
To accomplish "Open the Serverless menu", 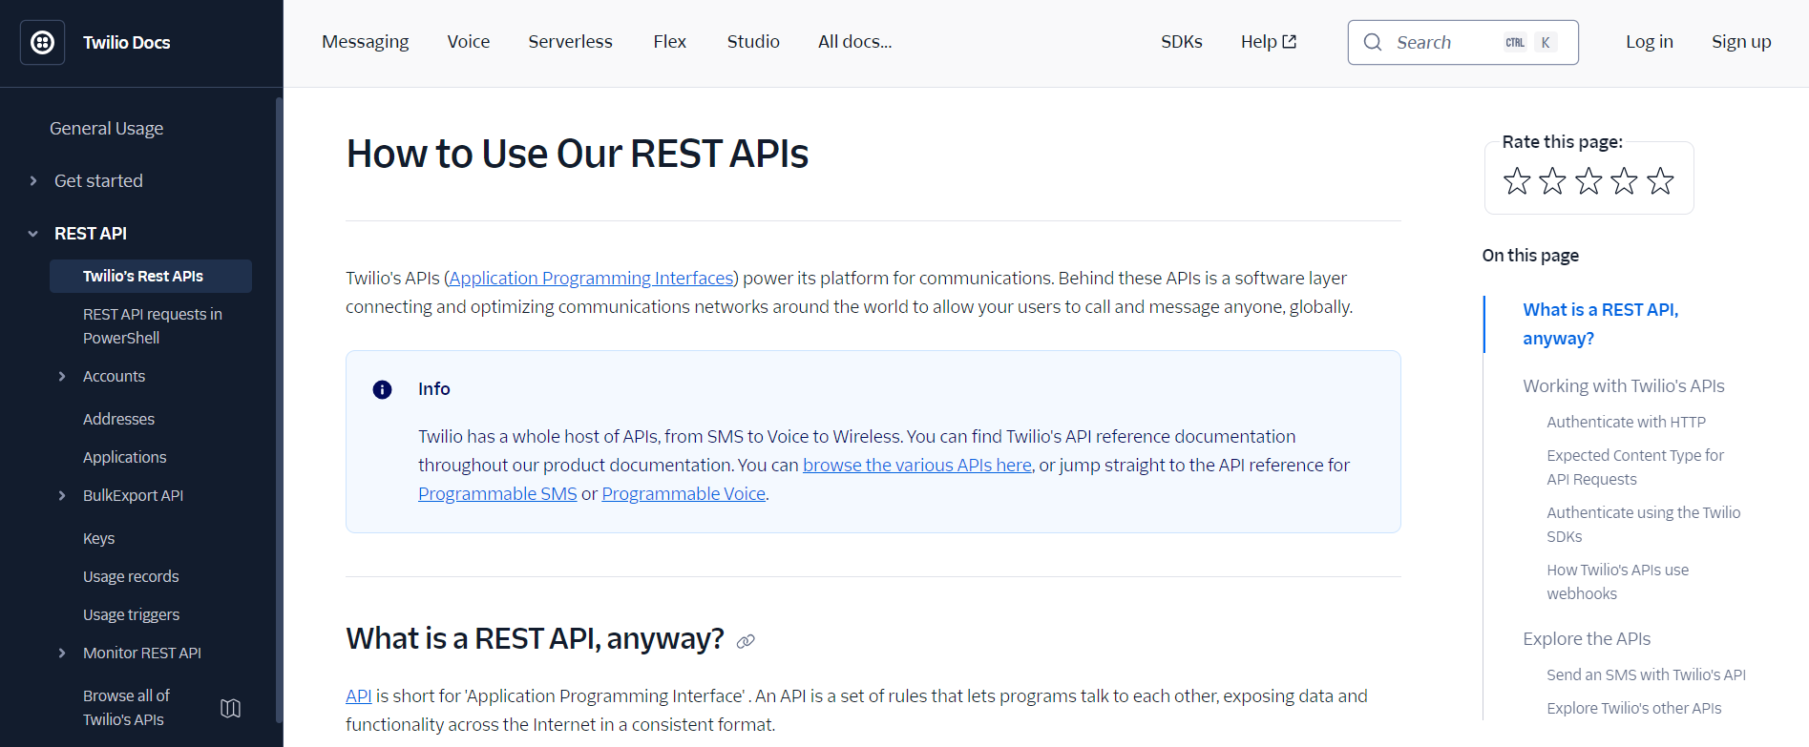I will (x=570, y=42).
